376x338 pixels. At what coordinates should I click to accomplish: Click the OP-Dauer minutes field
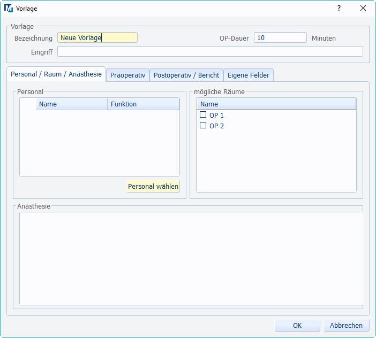(280, 38)
